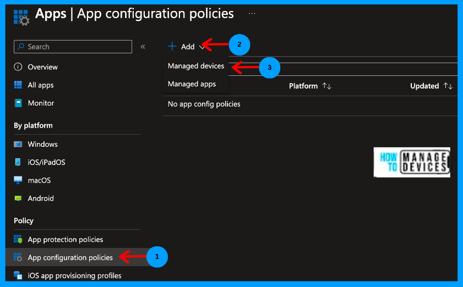Focus the sidebar Search input field

(73, 47)
